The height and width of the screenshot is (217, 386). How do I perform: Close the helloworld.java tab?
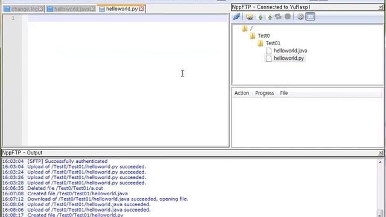pyautogui.click(x=92, y=9)
